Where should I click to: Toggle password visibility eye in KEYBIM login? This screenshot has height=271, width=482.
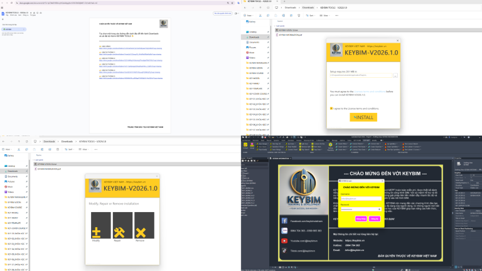pyautogui.click(x=379, y=210)
